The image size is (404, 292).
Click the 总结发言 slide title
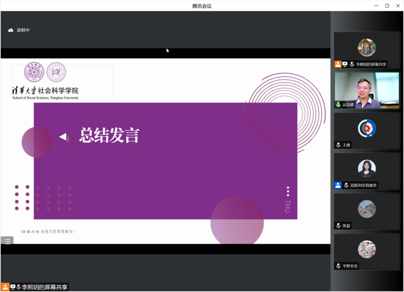(x=109, y=136)
